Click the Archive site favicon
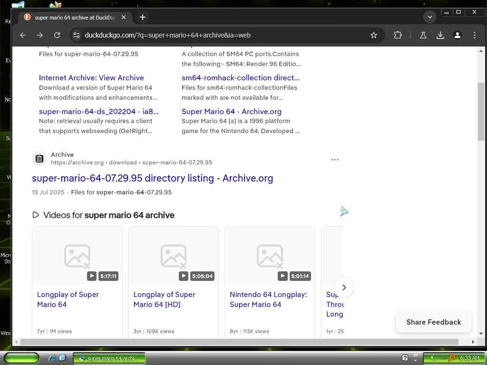The width and height of the screenshot is (487, 365). pos(39,159)
